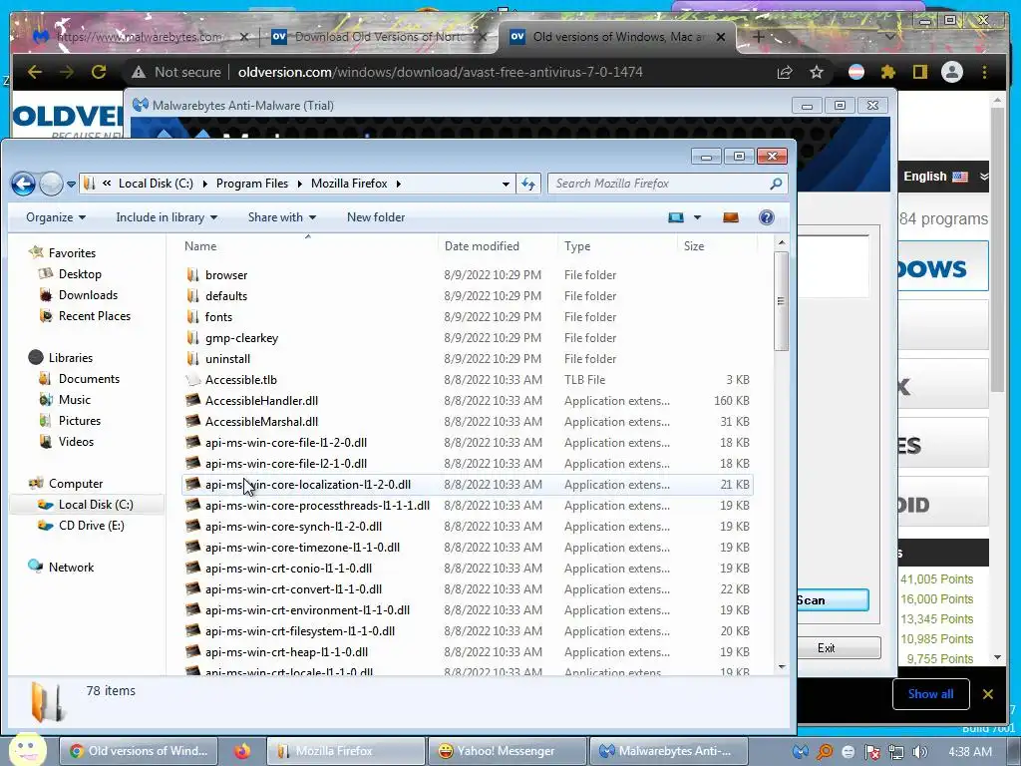Open the Chrome three-dot menu

click(984, 72)
